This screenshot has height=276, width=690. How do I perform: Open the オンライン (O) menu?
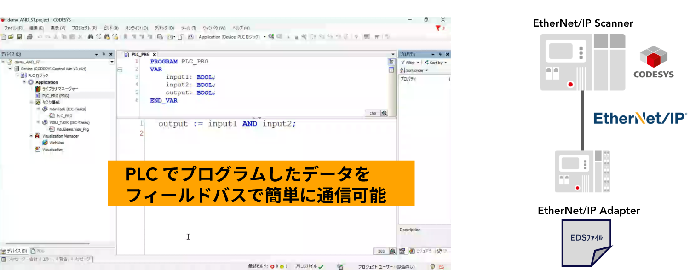tap(137, 28)
